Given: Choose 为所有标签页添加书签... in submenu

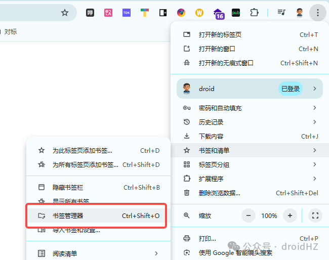Looking at the screenshot, I should coord(99,165).
